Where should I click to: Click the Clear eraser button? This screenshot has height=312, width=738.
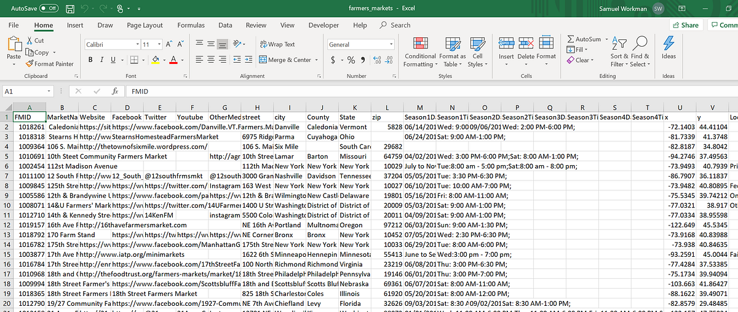click(x=579, y=60)
